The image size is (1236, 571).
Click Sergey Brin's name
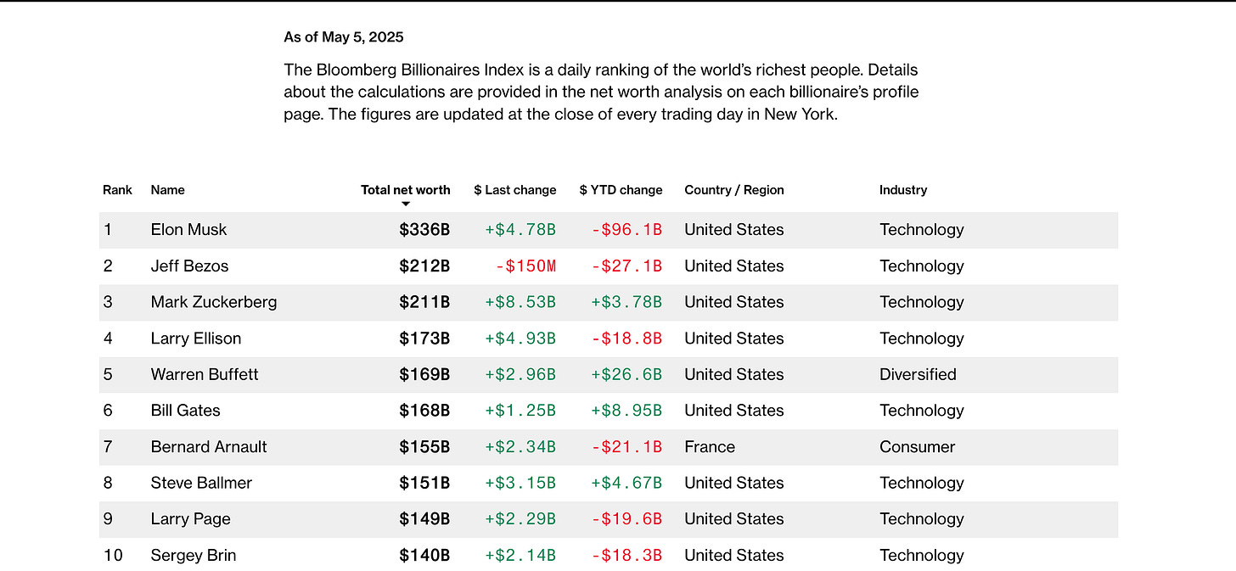pos(193,556)
